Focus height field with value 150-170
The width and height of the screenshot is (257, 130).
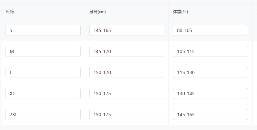(127, 72)
